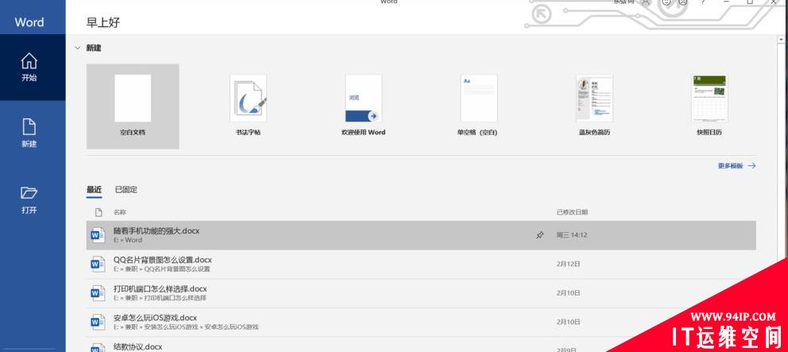
Task: Pick the 单空格 (空白) template
Action: pyautogui.click(x=479, y=106)
